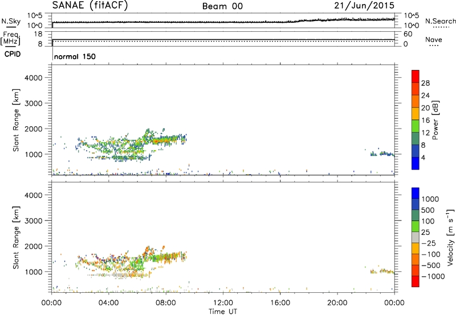
Task: Pick the blue top segment of the Velocity colorbar
Action: pos(416,193)
